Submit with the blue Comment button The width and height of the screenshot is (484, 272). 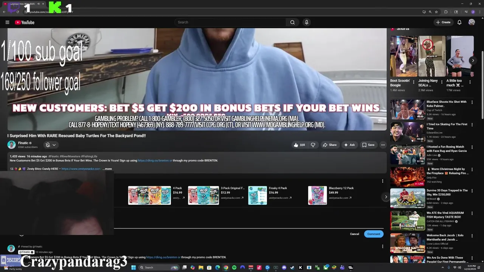pyautogui.click(x=374, y=234)
